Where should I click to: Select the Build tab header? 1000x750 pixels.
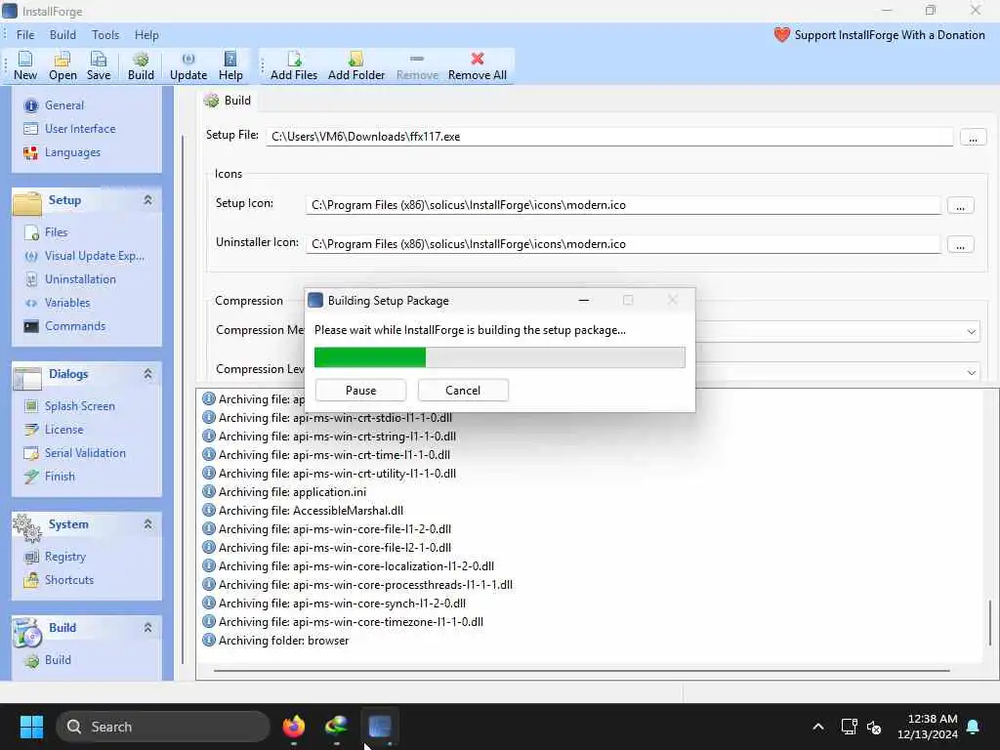228,101
